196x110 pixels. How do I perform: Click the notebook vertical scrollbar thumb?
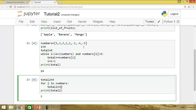point(195,70)
